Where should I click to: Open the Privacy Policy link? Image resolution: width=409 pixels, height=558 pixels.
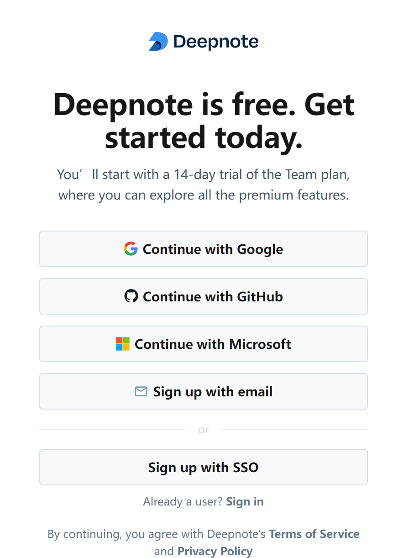(215, 552)
